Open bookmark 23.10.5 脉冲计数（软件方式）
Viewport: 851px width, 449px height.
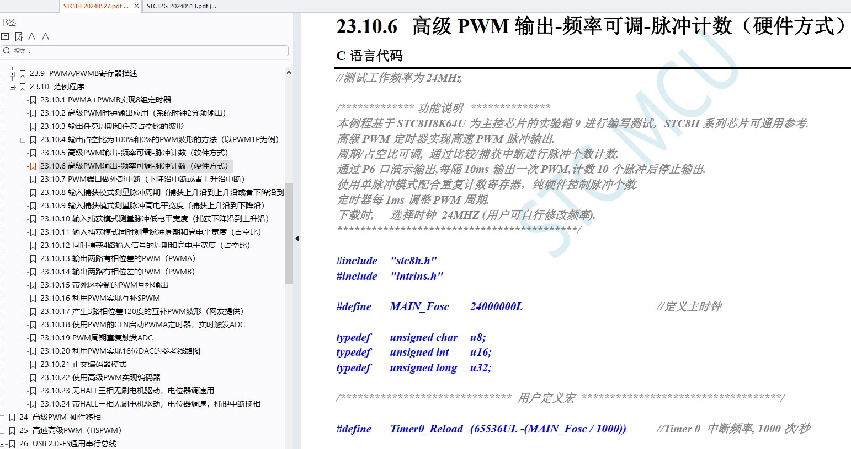pyautogui.click(x=134, y=153)
